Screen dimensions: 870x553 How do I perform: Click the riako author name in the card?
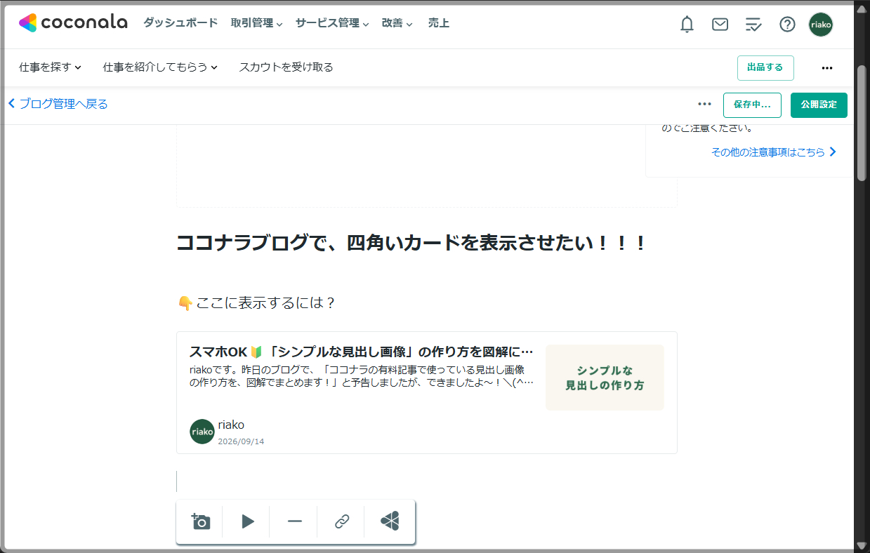(231, 425)
